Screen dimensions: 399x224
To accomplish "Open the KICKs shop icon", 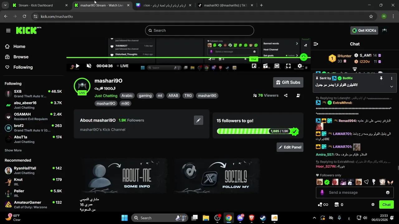I will click(x=336, y=205).
